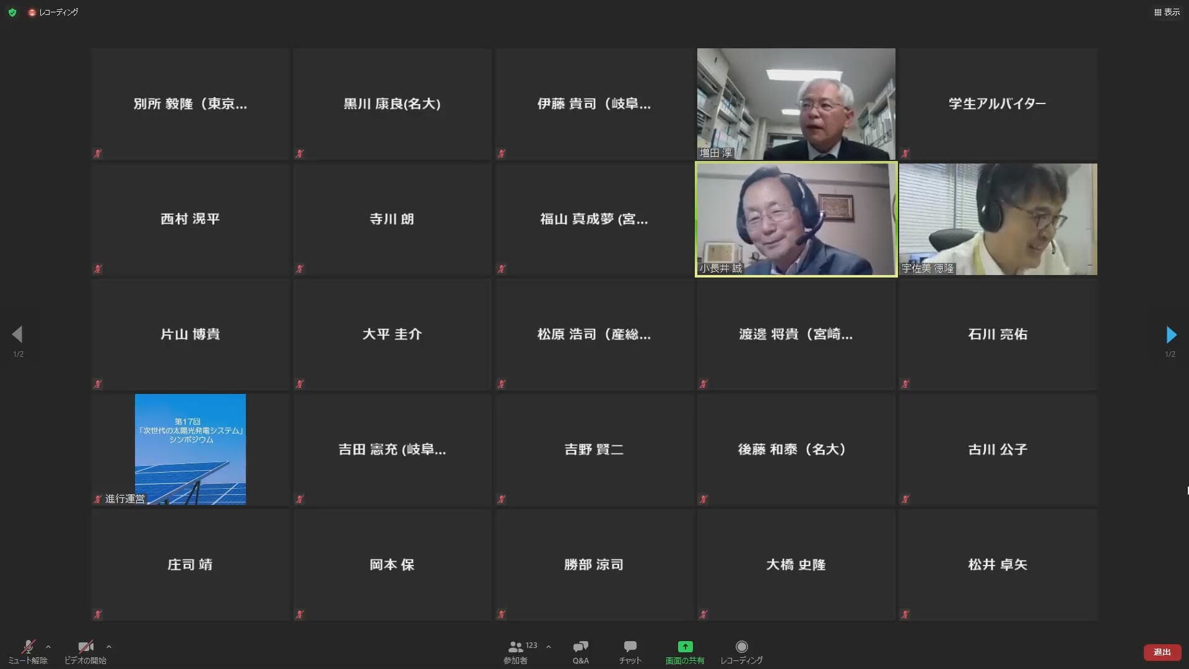The image size is (1189, 669).
Task: Click the recording button in toolbar
Action: (x=741, y=647)
